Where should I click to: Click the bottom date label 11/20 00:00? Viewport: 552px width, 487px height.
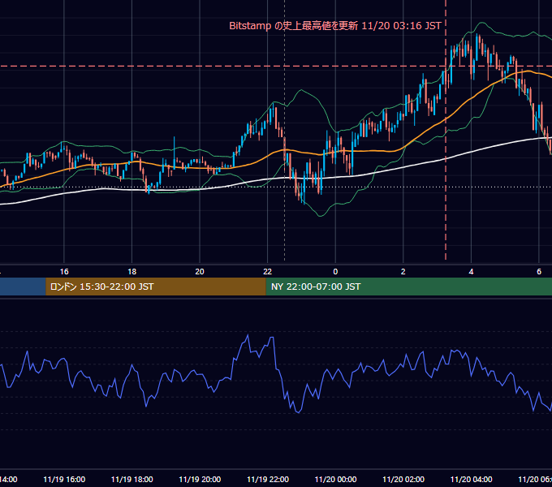tap(335, 479)
